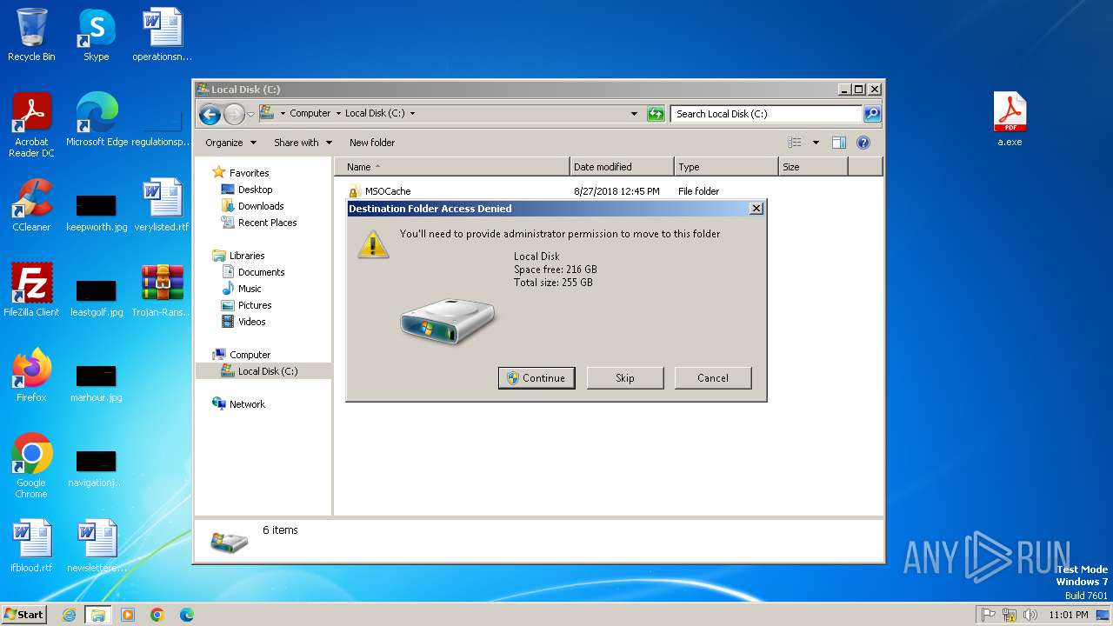Screen dimensions: 1113x626
Task: Go back with the Explorer back arrow
Action: tap(210, 114)
